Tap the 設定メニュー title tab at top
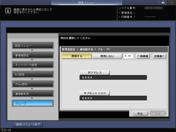Screen dimensions: 176x132 [x=86, y=2]
